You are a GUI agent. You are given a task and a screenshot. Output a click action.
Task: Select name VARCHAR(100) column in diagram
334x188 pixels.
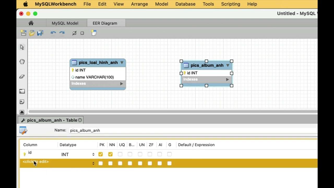point(98,77)
